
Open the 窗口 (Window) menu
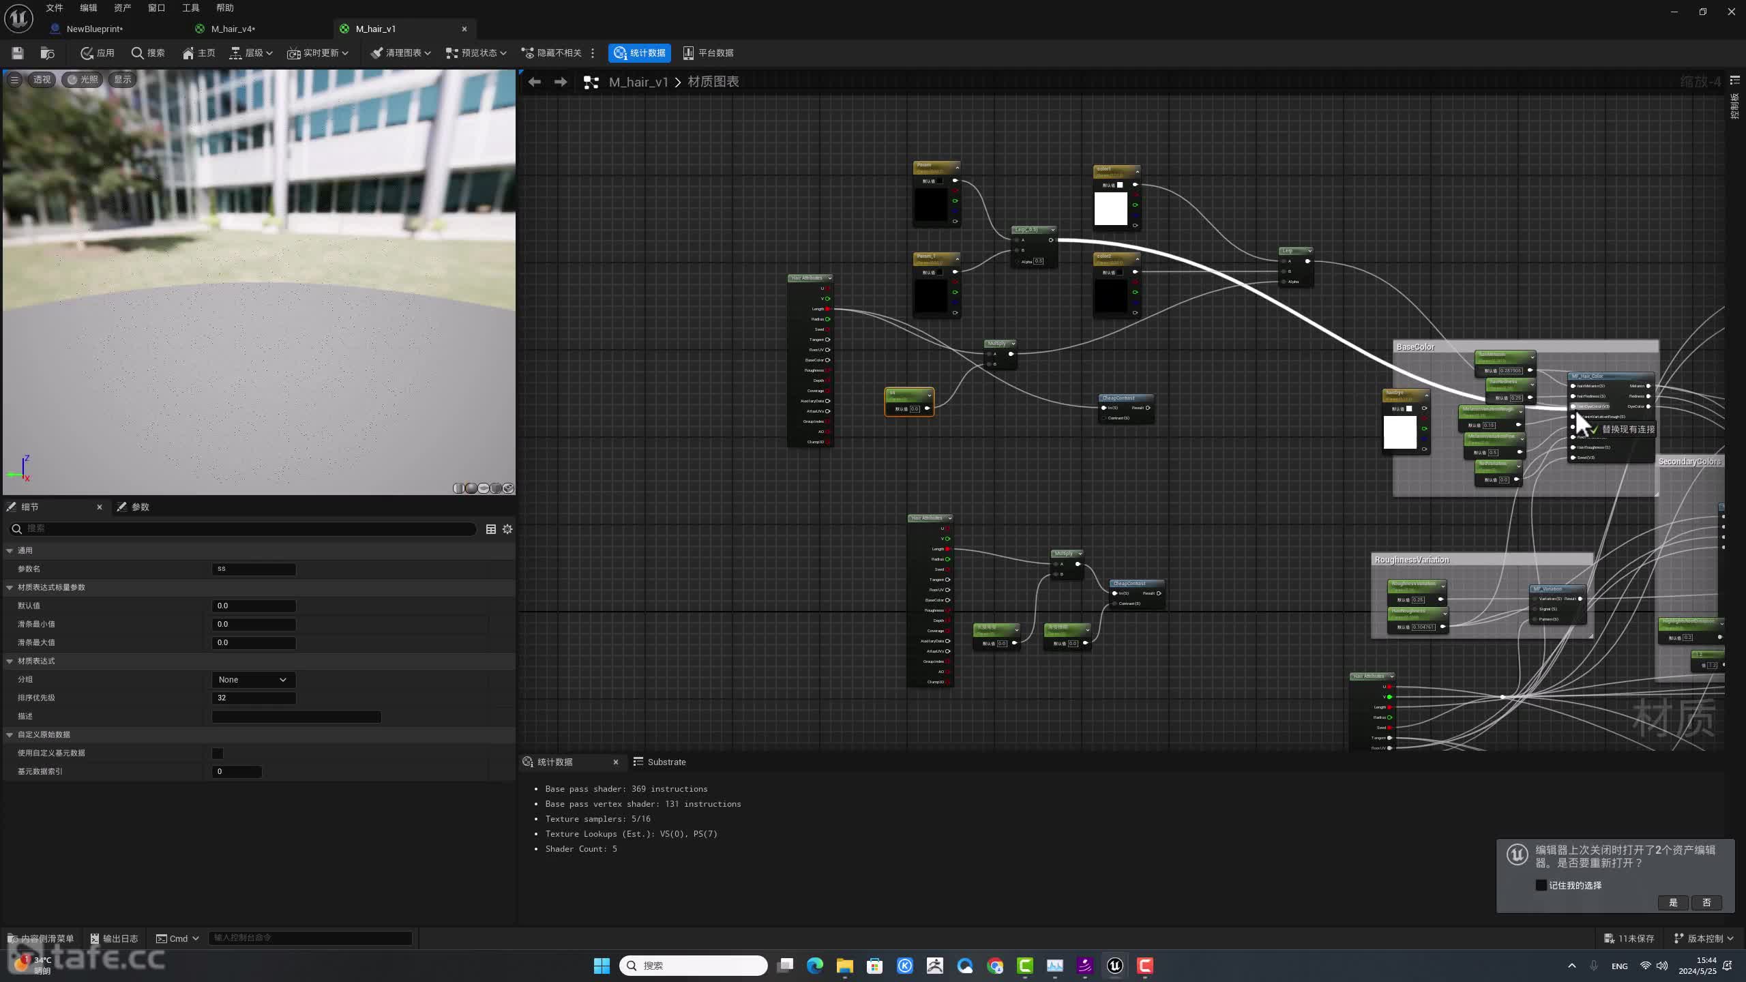click(x=157, y=8)
